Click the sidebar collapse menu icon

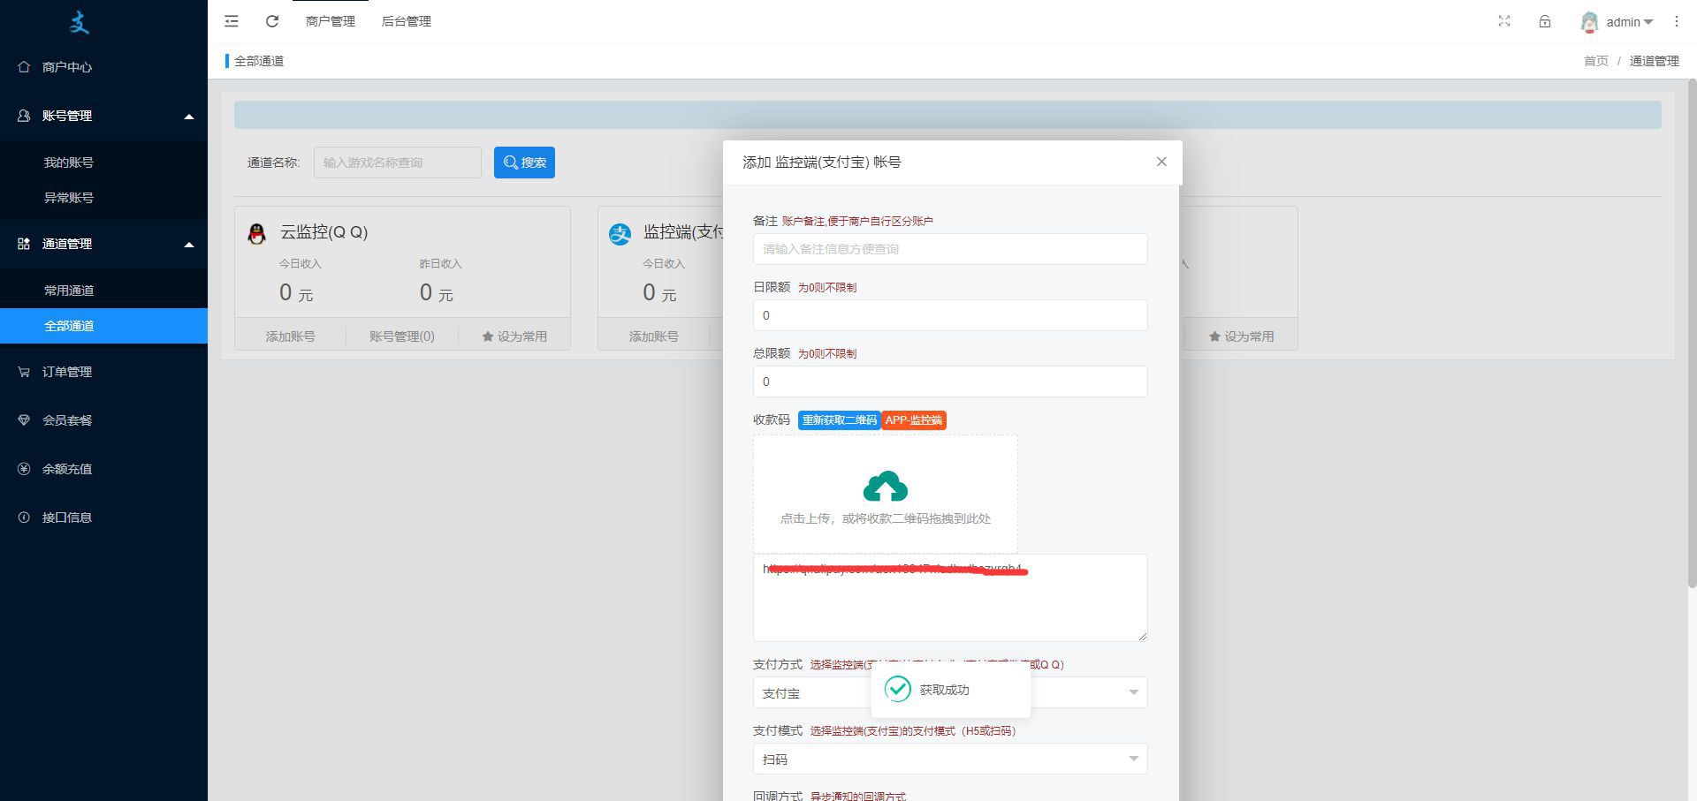point(232,21)
